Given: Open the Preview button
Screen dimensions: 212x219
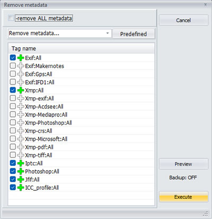Looking at the screenshot, I should point(183,164).
